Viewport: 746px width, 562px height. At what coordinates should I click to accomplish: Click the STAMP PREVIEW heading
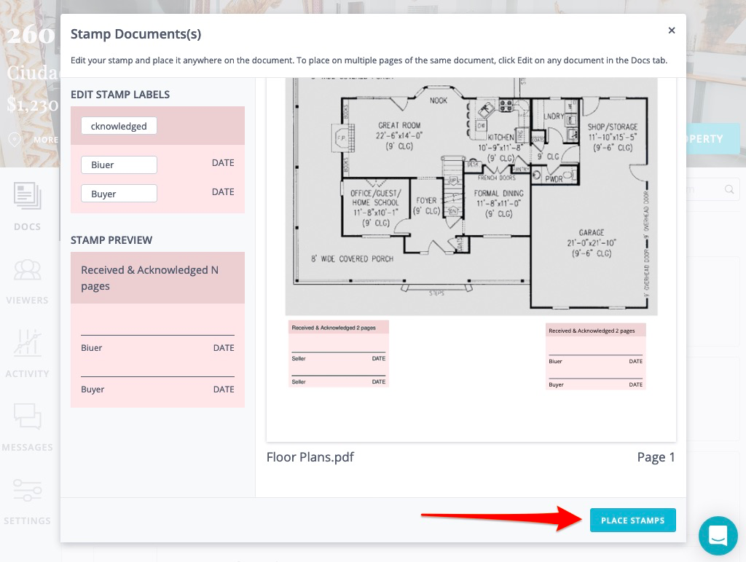[x=111, y=240]
